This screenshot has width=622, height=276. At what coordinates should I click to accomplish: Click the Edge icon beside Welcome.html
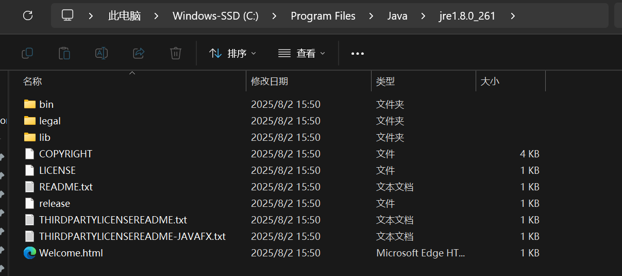tap(30, 253)
